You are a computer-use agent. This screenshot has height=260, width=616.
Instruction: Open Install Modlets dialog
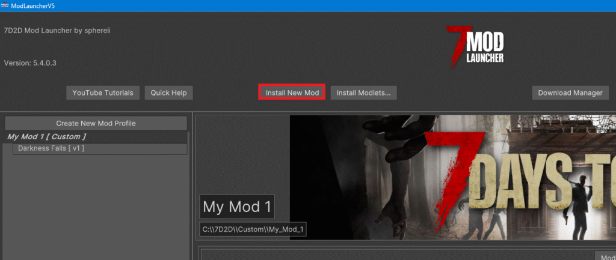pos(363,93)
